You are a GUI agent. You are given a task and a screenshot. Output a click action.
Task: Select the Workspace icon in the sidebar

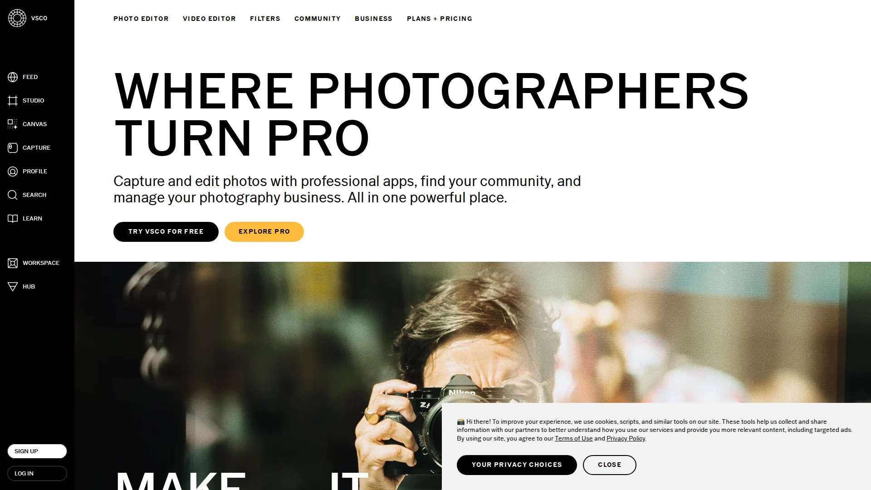pyautogui.click(x=13, y=263)
